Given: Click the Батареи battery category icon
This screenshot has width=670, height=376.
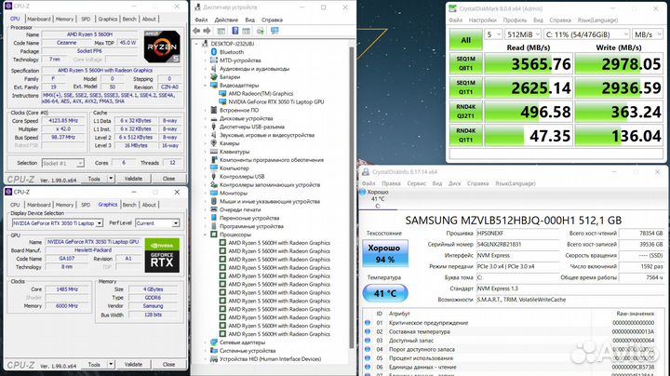Looking at the screenshot, I should coord(214,77).
